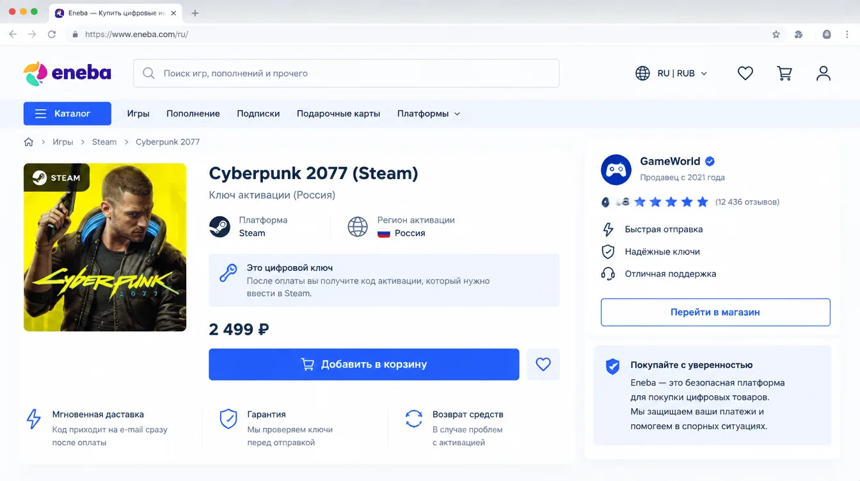Click the browser address bar URL
This screenshot has width=860, height=481.
pyautogui.click(x=136, y=35)
